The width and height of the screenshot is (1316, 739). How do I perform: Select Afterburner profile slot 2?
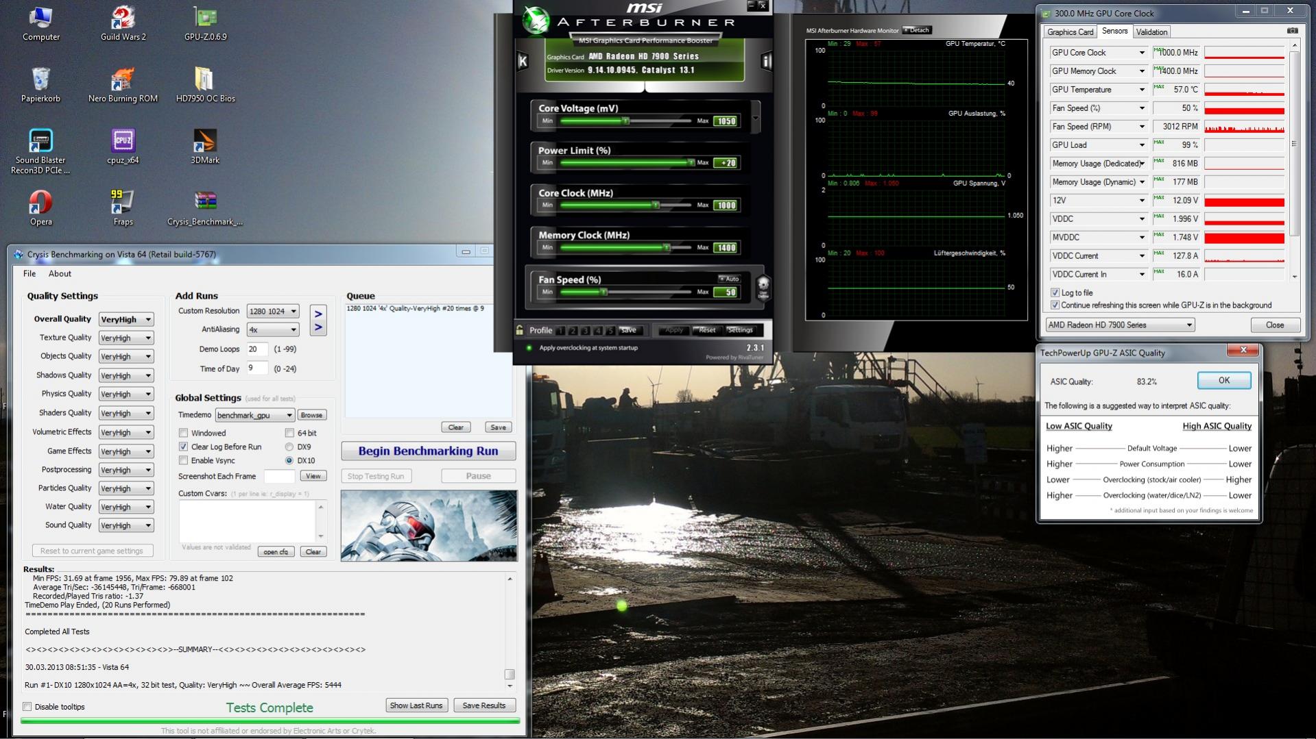[573, 330]
